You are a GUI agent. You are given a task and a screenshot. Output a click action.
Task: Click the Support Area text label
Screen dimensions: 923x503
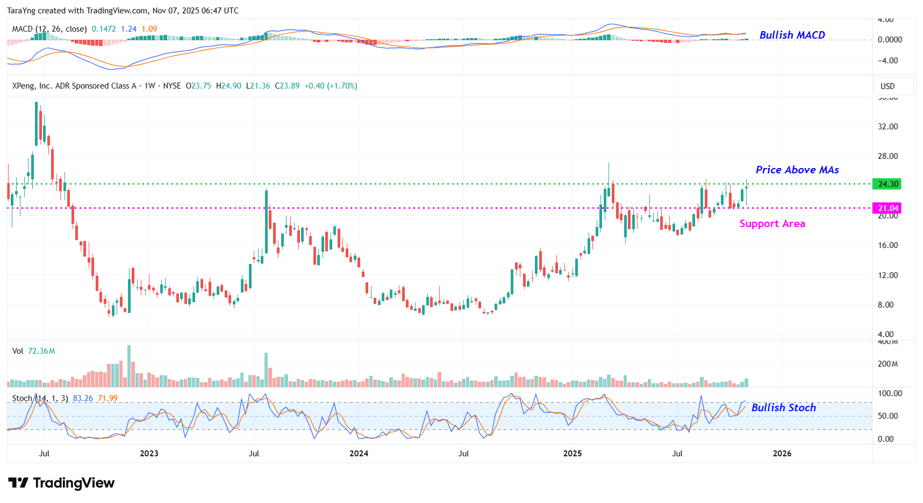(772, 224)
